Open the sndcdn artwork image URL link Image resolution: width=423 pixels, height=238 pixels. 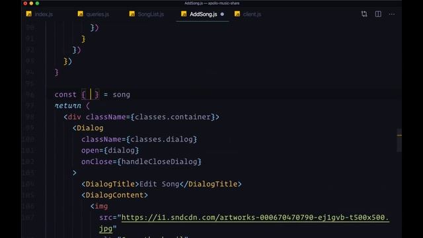[x=255, y=218]
